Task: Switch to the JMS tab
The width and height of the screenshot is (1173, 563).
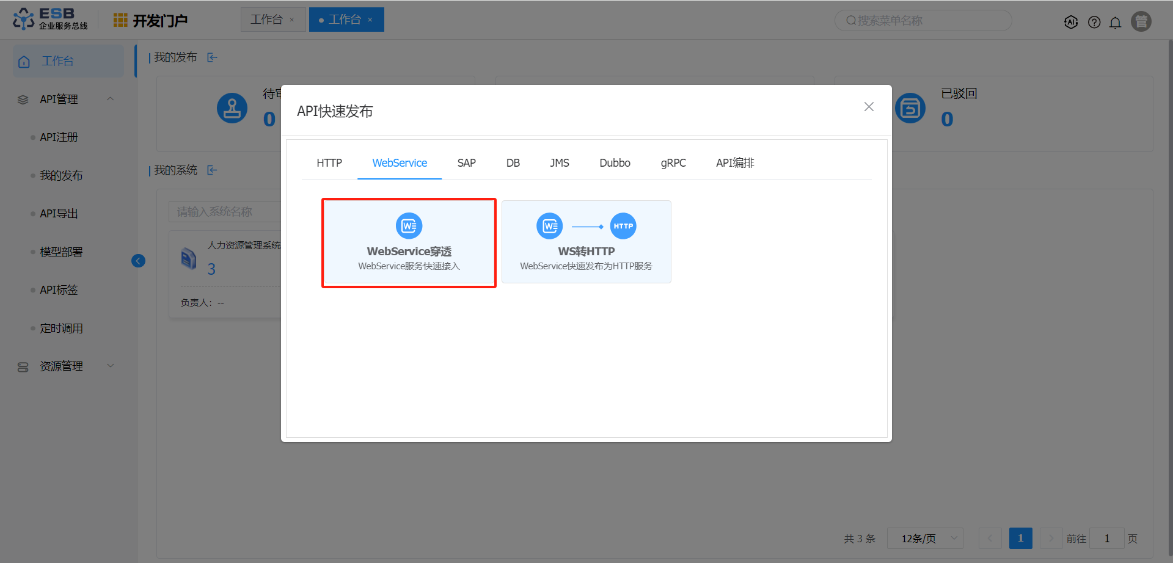Action: [560, 163]
